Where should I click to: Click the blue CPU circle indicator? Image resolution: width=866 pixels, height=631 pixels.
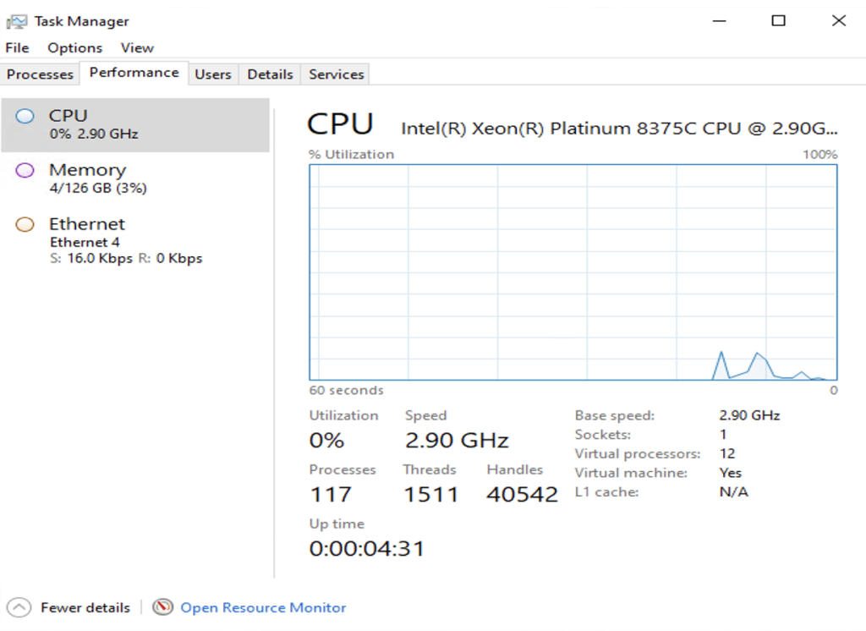coord(25,116)
